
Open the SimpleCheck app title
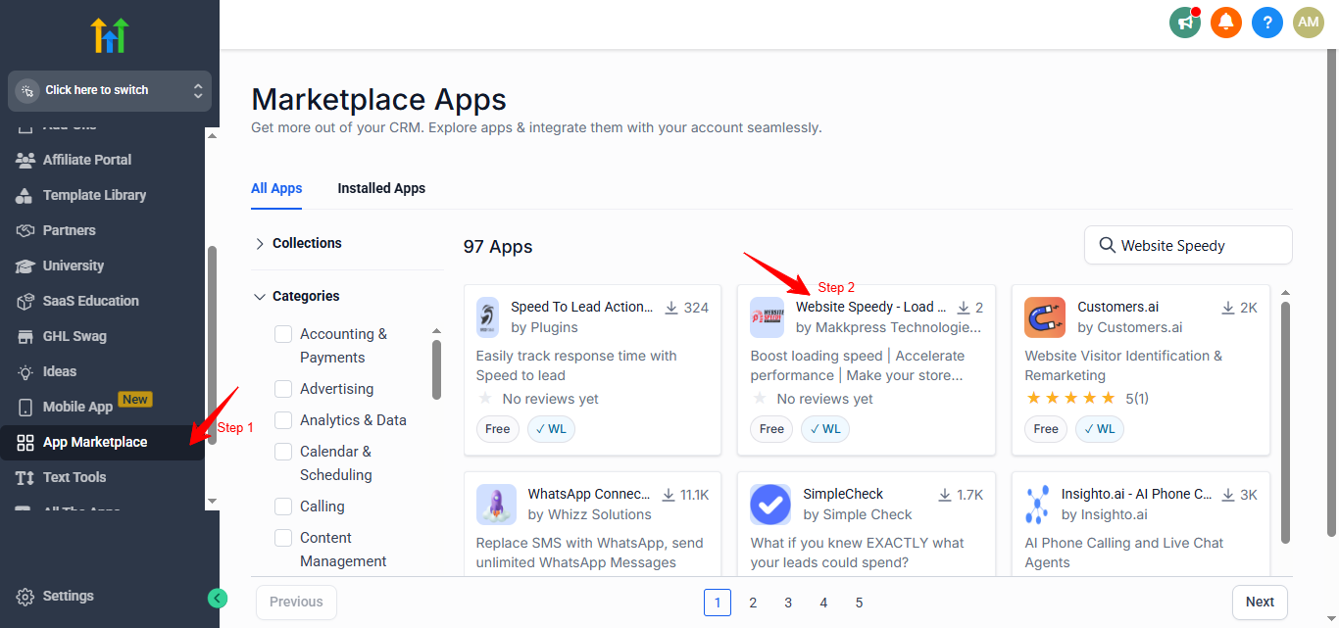coord(843,494)
